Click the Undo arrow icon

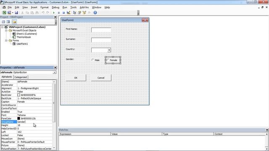[x=43, y=13]
